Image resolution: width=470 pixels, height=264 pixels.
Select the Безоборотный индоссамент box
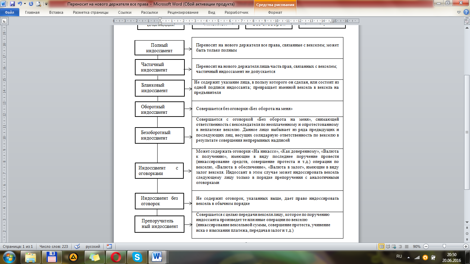click(159, 135)
